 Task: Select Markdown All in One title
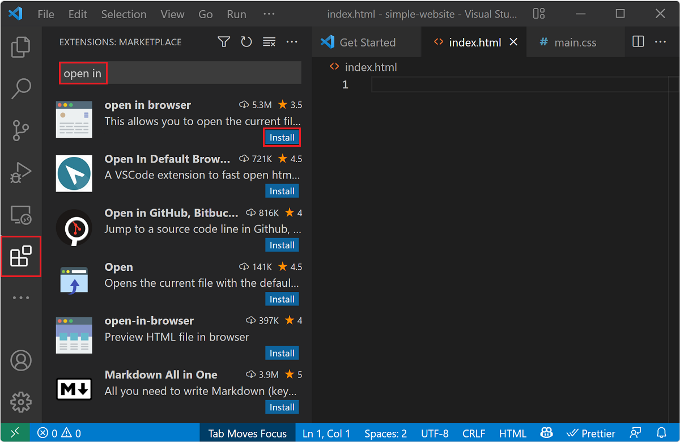click(161, 375)
